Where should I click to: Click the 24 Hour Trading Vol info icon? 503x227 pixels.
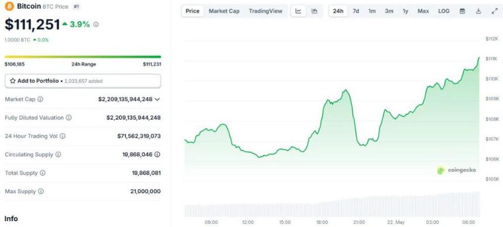pyautogui.click(x=63, y=136)
